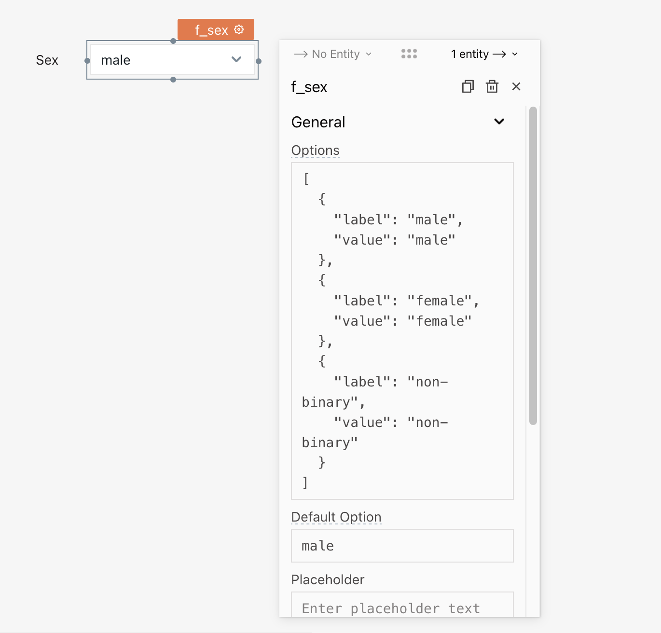Grab the six-dot drag handle icon
Image resolution: width=661 pixels, height=633 pixels.
click(x=409, y=54)
